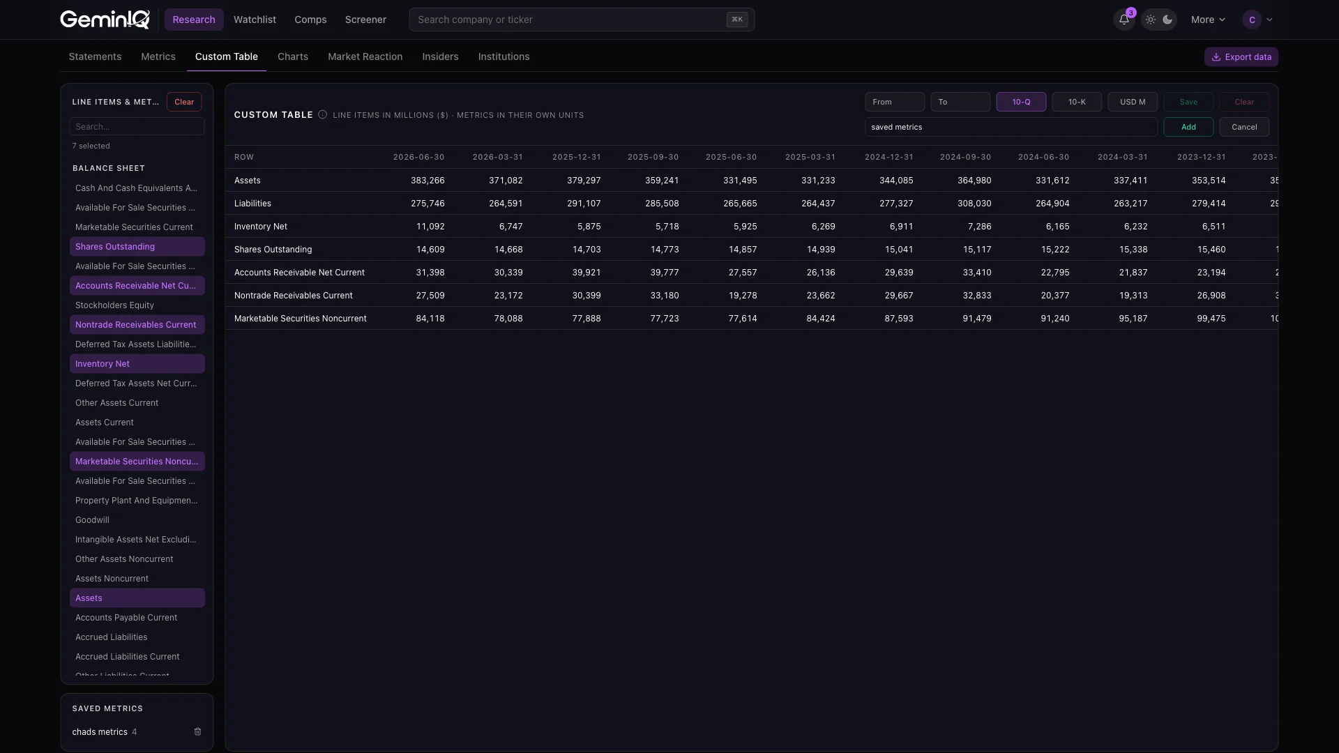
Task: Click the To date field
Action: click(960, 102)
